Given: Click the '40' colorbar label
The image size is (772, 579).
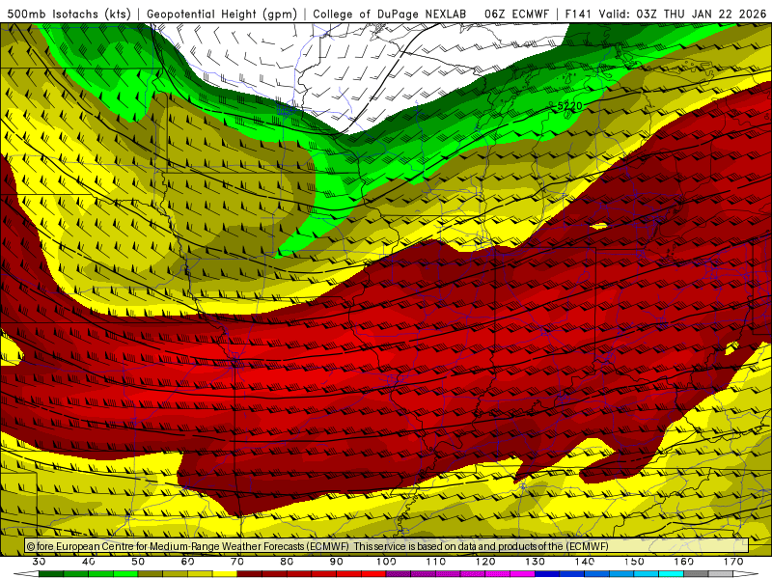Looking at the screenshot, I should point(89,562).
